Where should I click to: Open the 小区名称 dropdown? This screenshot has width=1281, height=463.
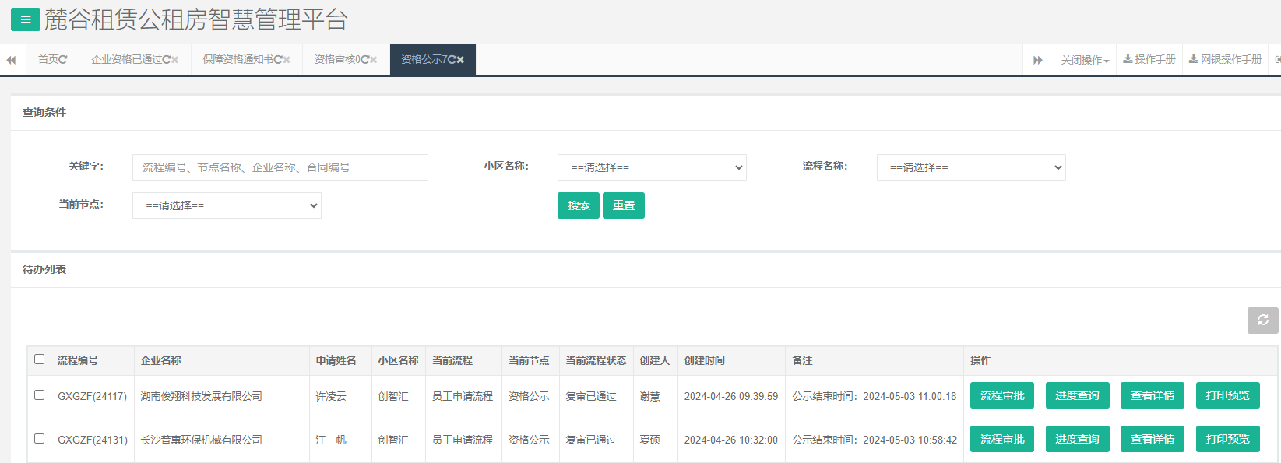pos(652,167)
